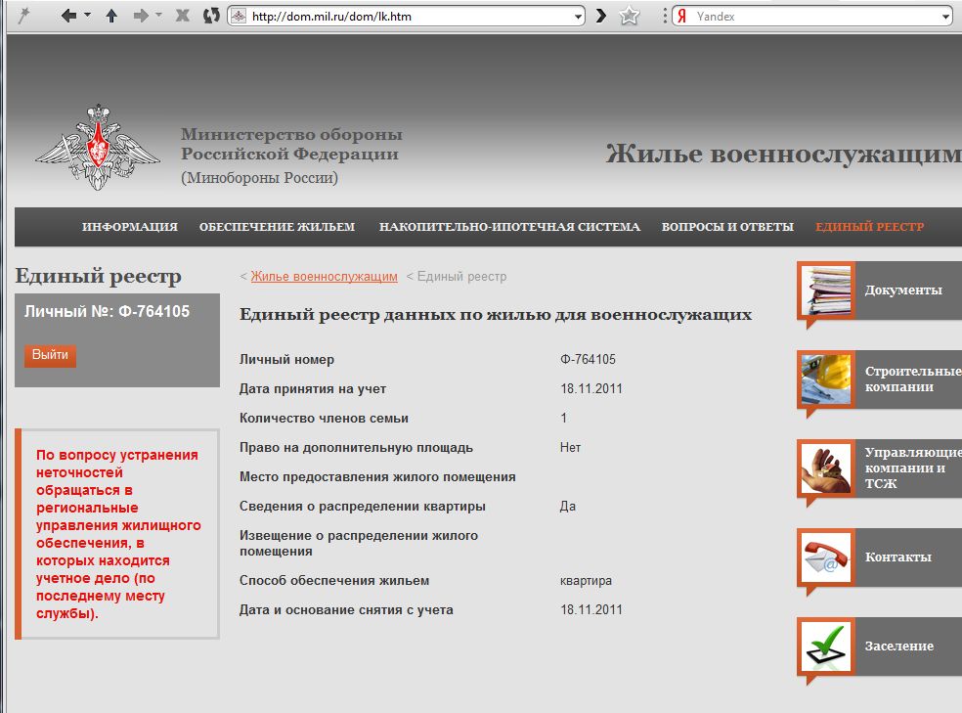Screen dimensions: 962x713
Task: Click the browser forward arrow button
Action: click(140, 17)
